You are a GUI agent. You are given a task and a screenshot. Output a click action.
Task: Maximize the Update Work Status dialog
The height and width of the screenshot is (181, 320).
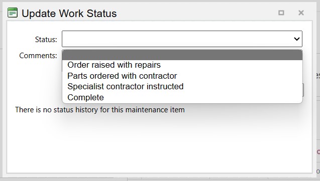pos(281,13)
